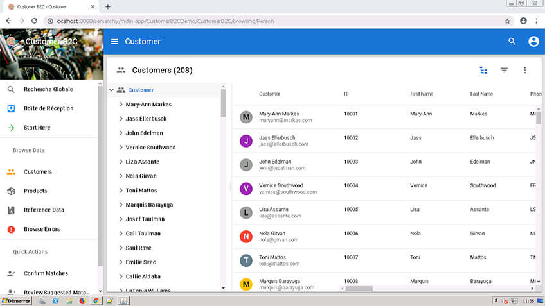Collapse the Customer tree root node
Screen dimensions: 545x306
tap(111, 90)
